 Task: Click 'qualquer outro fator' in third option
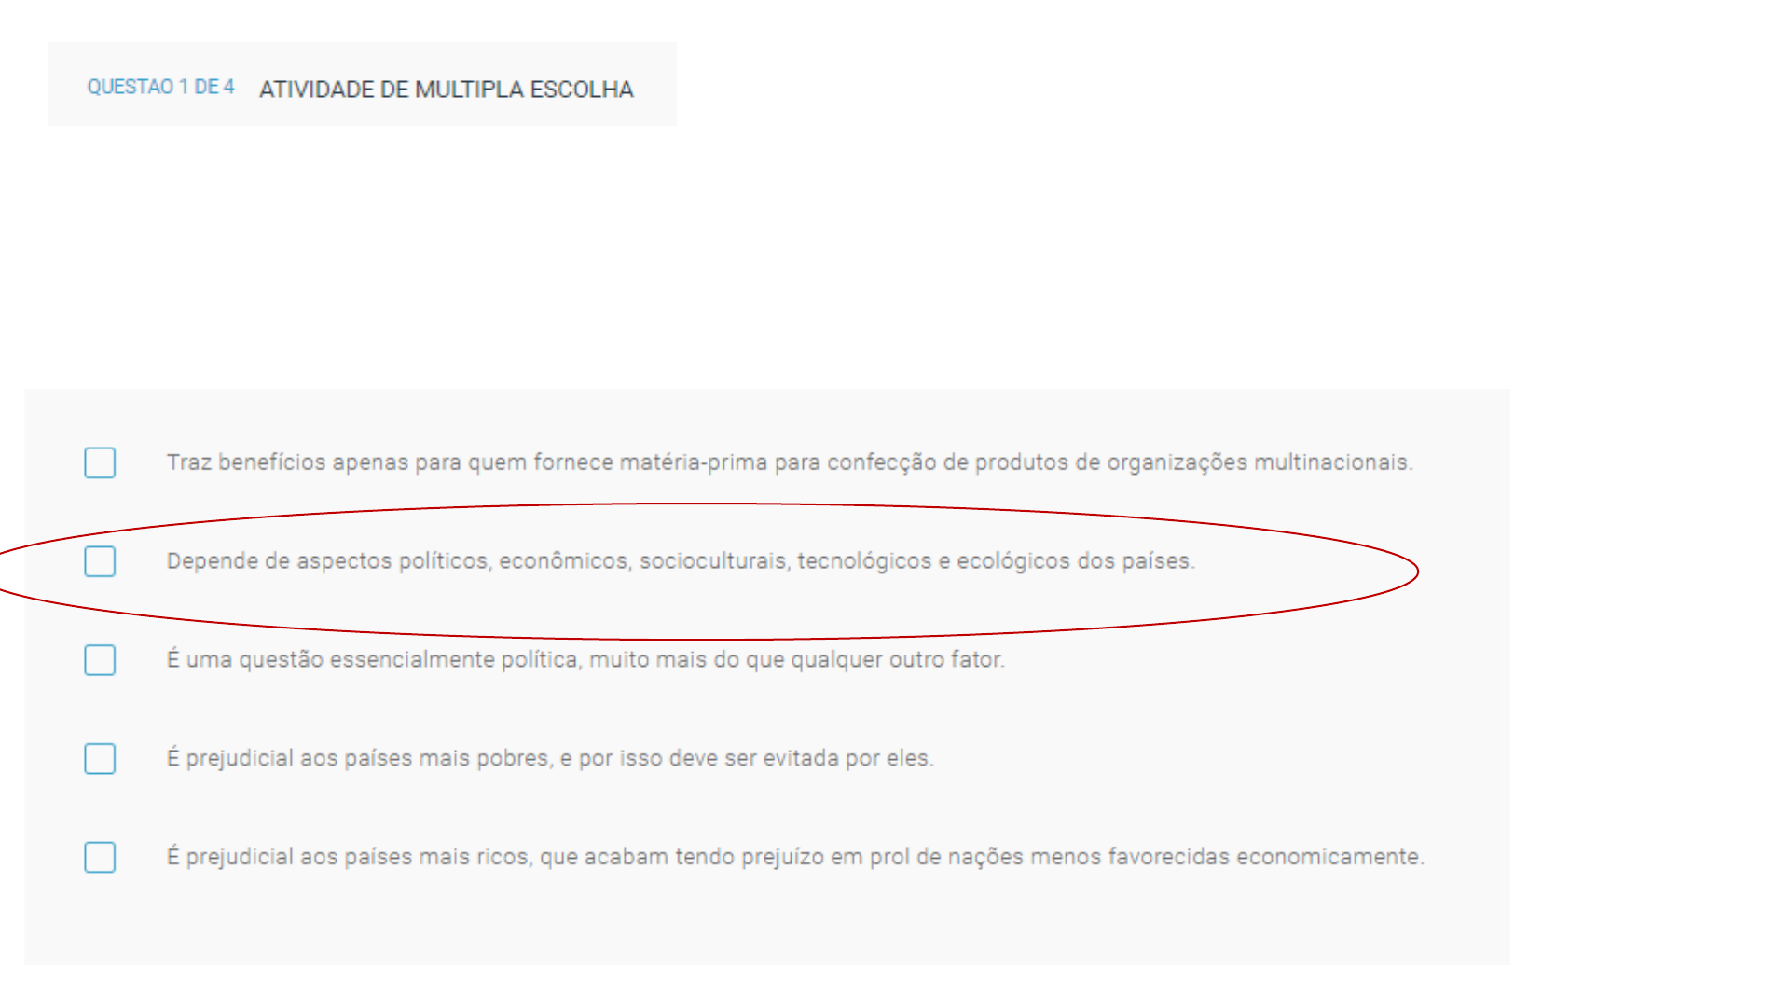click(x=898, y=660)
